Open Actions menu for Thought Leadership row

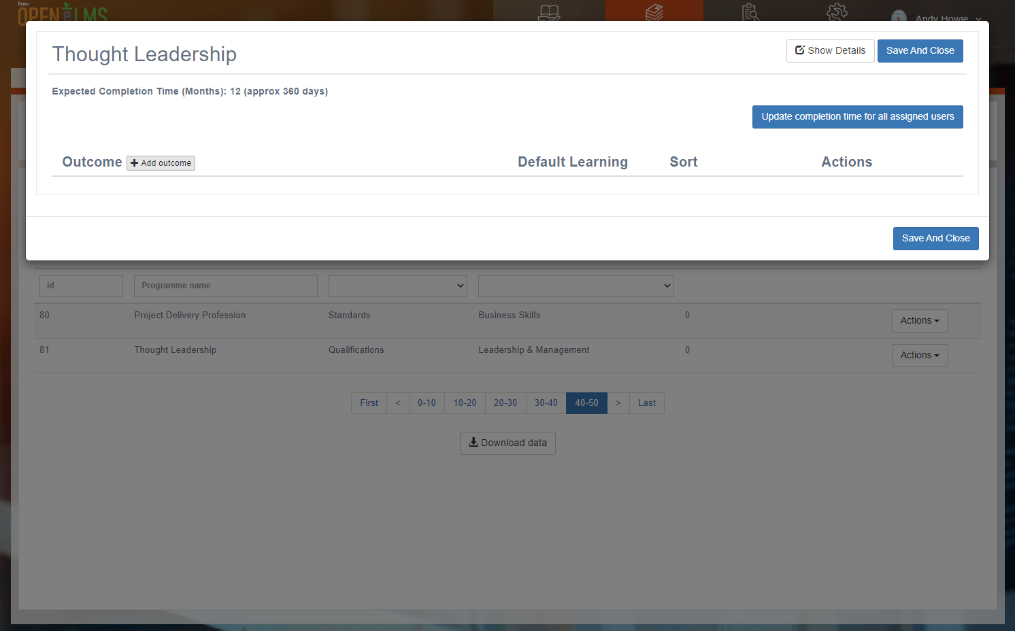point(919,356)
